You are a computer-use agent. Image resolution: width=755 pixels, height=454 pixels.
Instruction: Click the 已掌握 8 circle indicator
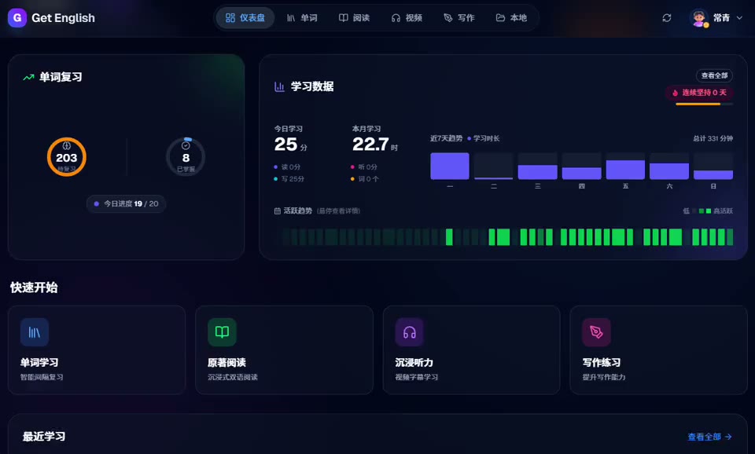186,157
